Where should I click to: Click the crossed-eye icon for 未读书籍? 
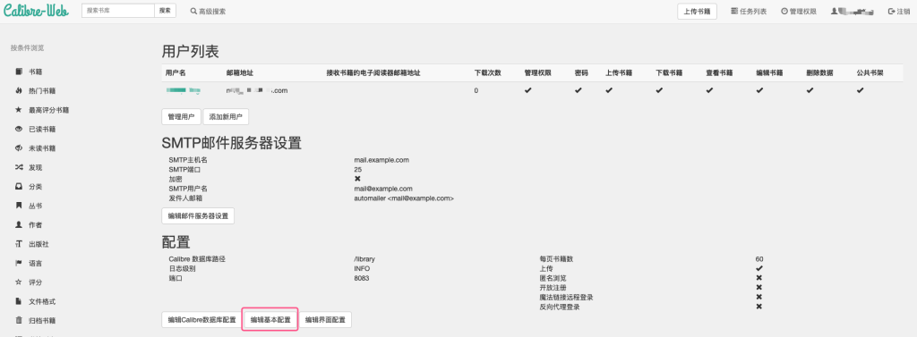coord(19,148)
